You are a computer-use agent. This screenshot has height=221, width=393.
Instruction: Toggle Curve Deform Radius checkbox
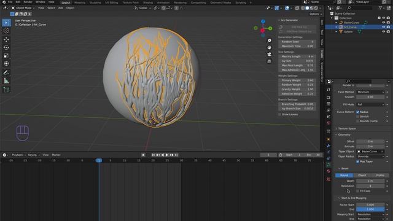[x=357, y=112]
